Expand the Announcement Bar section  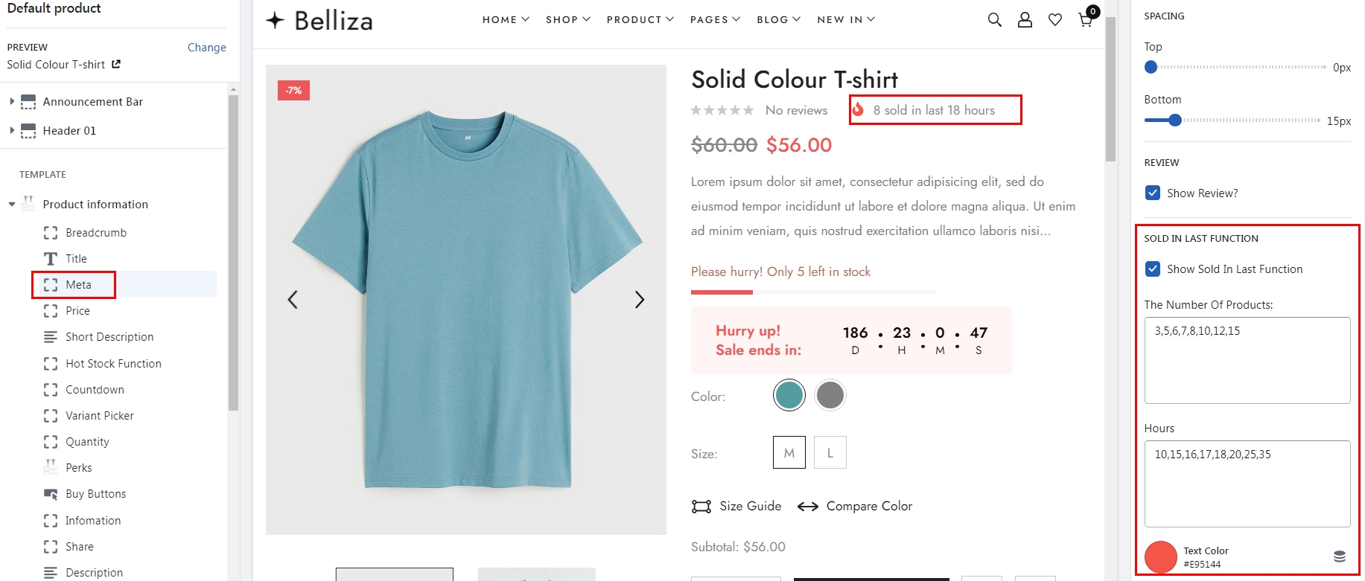pyautogui.click(x=12, y=102)
